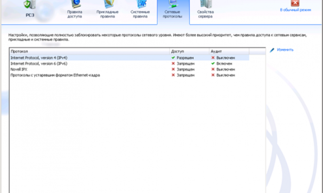Click the red X audit icon for Novell IPX
This screenshot has height=193, width=323.
(x=213, y=69)
